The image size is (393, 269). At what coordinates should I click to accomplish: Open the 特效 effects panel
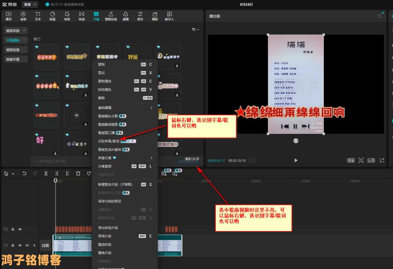click(67, 16)
